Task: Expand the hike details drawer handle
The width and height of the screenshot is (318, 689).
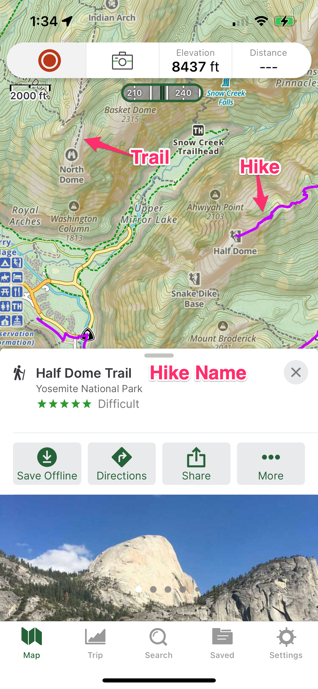Action: (159, 355)
